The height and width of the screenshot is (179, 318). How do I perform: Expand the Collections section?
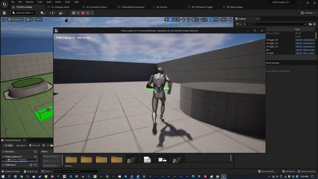click(x=3, y=165)
